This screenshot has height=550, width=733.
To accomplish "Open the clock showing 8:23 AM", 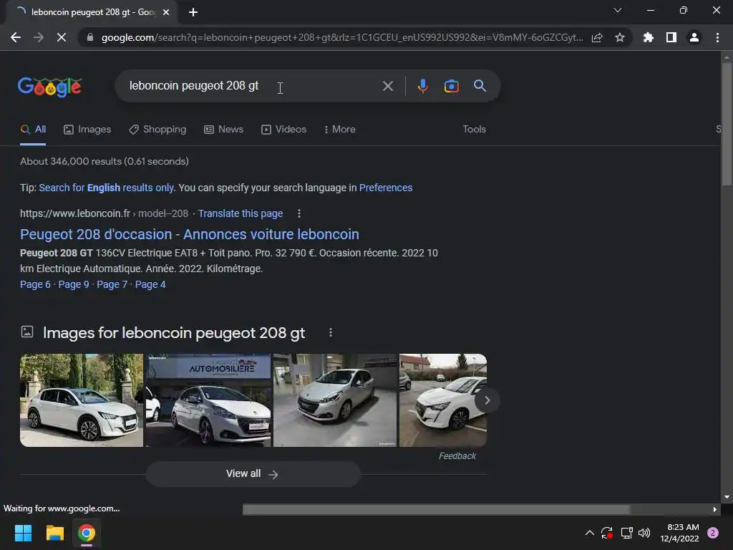I will 679,533.
